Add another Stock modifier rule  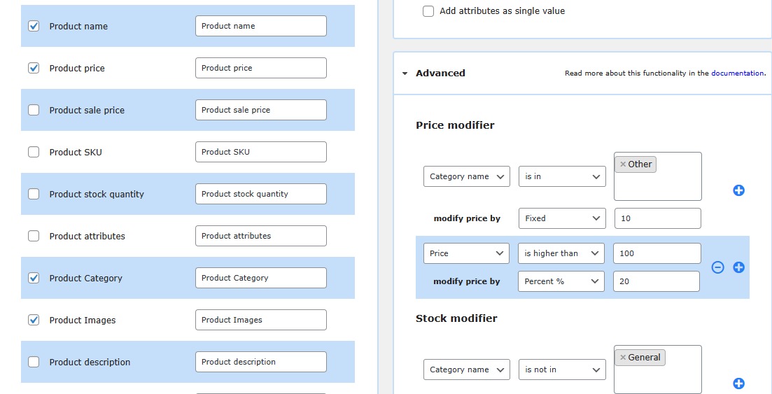pos(738,384)
